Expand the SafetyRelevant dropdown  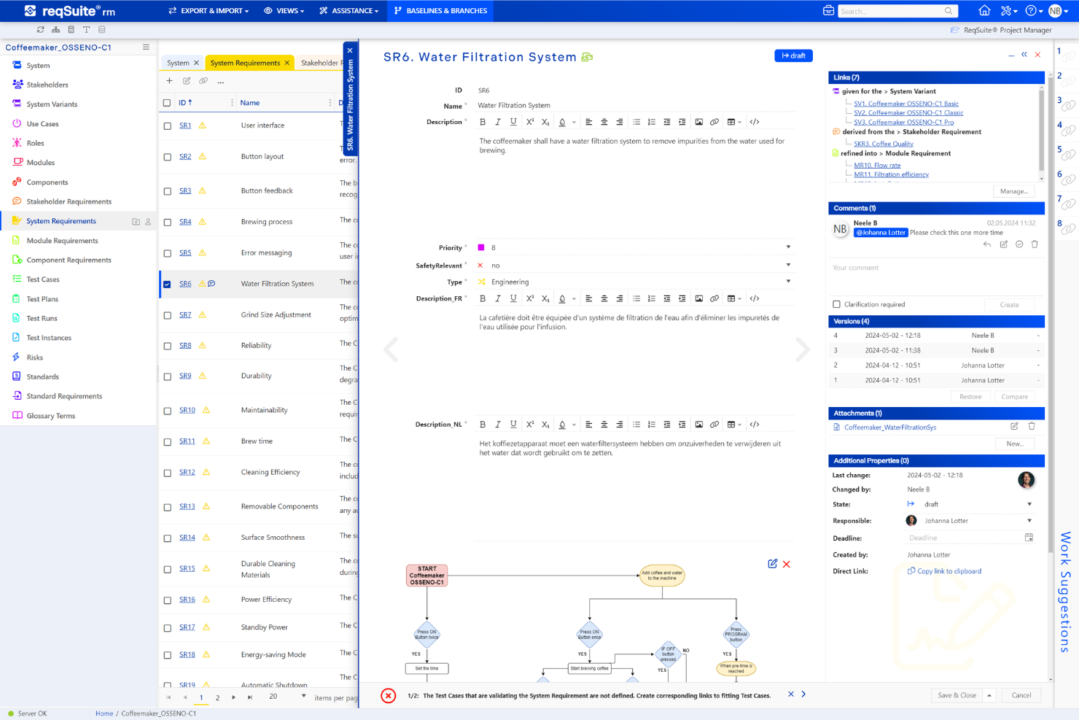[x=788, y=265]
